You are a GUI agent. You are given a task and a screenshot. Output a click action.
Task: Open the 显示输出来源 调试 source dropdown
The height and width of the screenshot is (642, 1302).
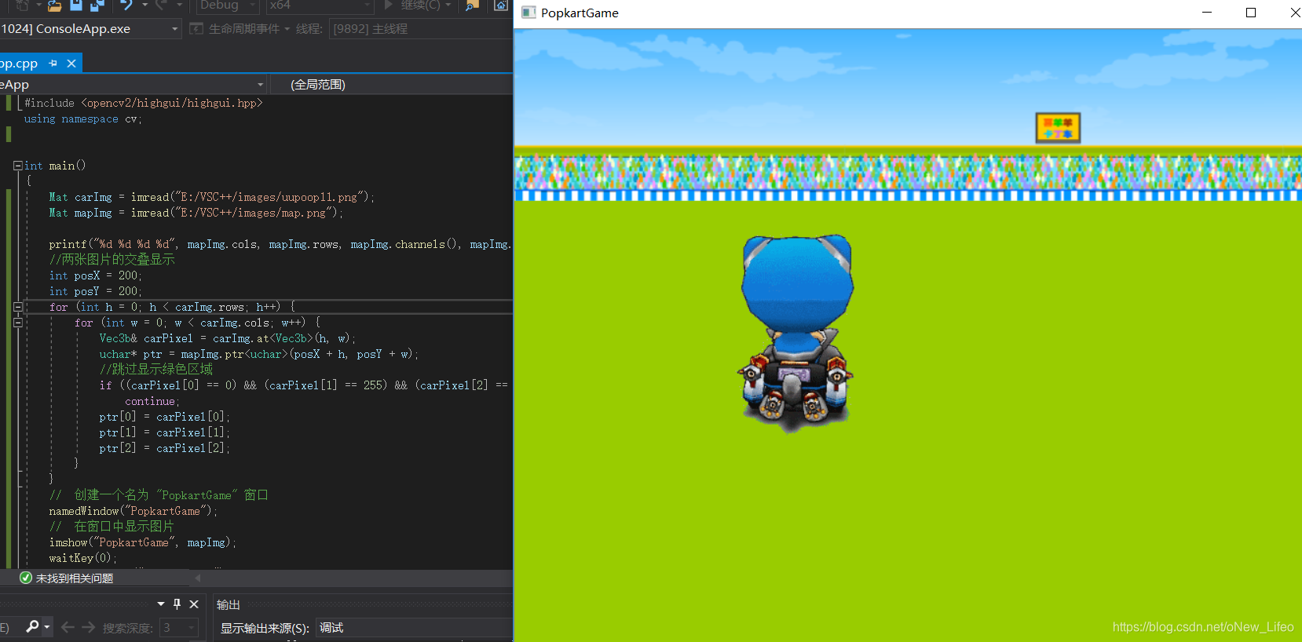(x=414, y=628)
